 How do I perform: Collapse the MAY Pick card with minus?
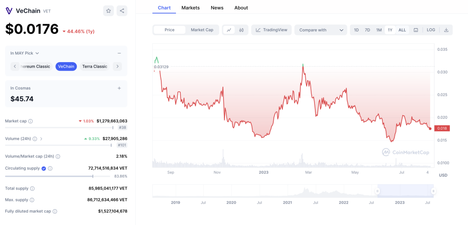coord(119,53)
